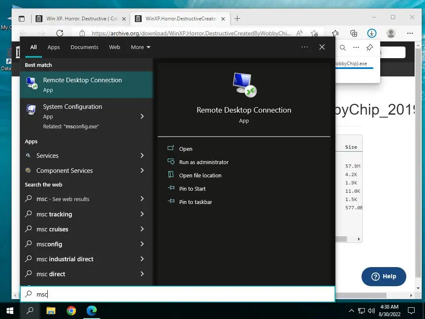Click the page vertical scrollbar down arrow
Image resolution: width=425 pixels, height=319 pixels.
click(x=418, y=288)
